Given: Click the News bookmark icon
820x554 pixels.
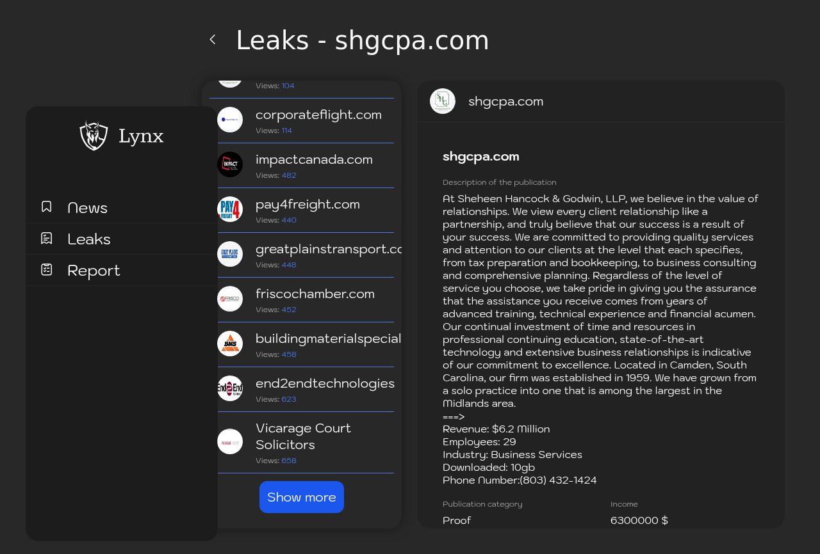Looking at the screenshot, I should click(46, 207).
